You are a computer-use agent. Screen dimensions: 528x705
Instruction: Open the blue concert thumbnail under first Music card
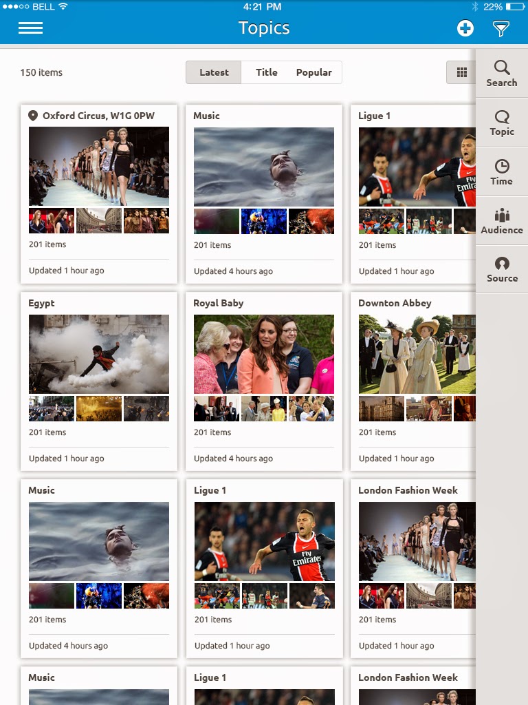[x=264, y=221]
